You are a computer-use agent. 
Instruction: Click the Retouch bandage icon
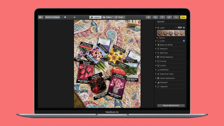(158, 49)
